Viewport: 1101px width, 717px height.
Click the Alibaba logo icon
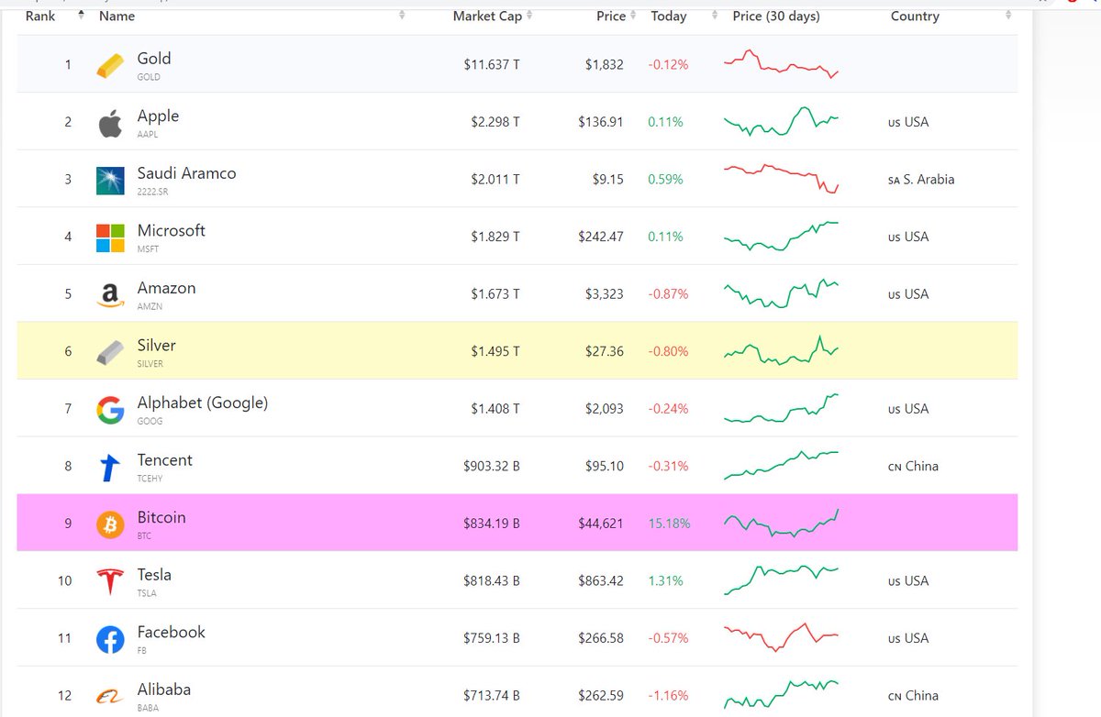click(x=110, y=697)
